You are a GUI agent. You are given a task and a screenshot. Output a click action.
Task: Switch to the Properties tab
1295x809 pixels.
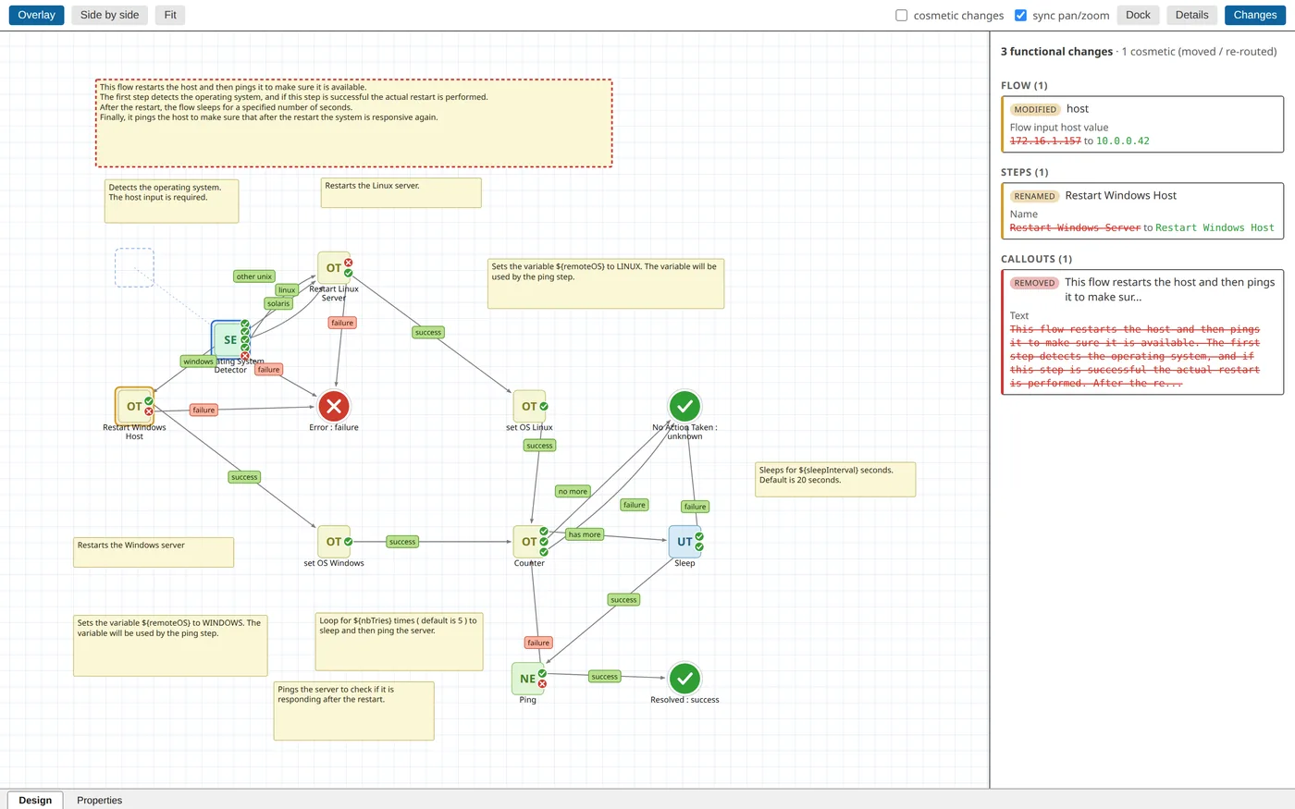(x=99, y=800)
